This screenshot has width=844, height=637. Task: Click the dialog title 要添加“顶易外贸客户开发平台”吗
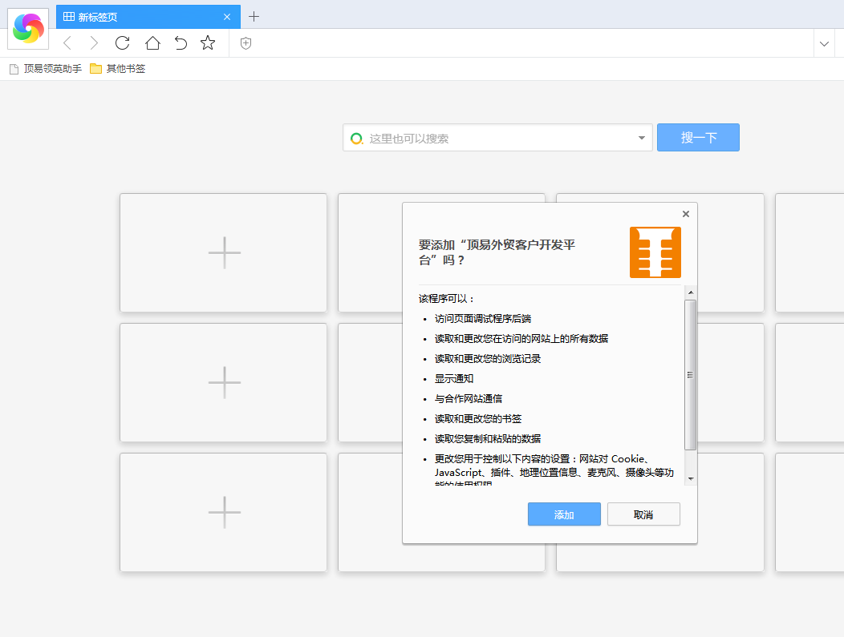point(497,252)
